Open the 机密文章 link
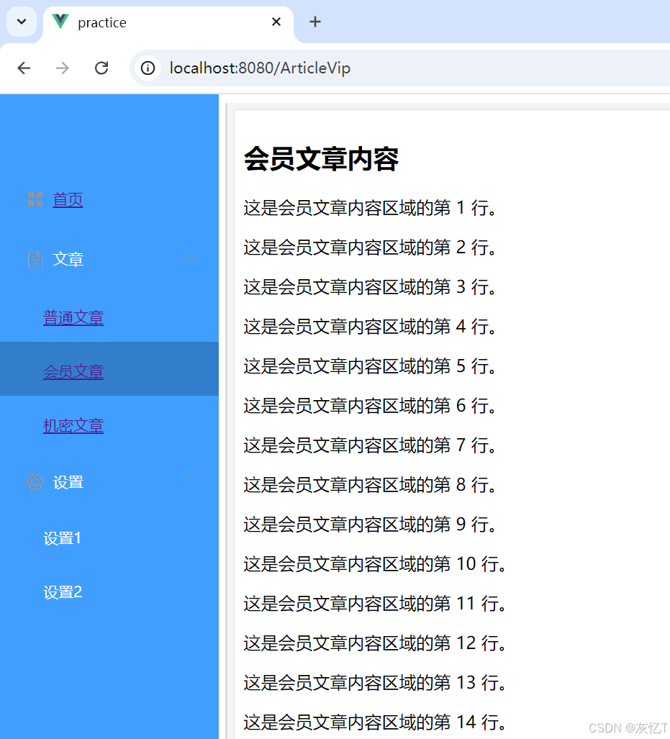 click(x=73, y=425)
